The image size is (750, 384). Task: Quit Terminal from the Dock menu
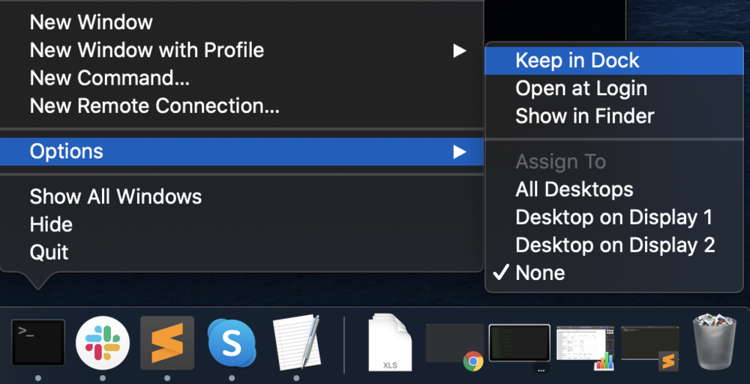49,252
